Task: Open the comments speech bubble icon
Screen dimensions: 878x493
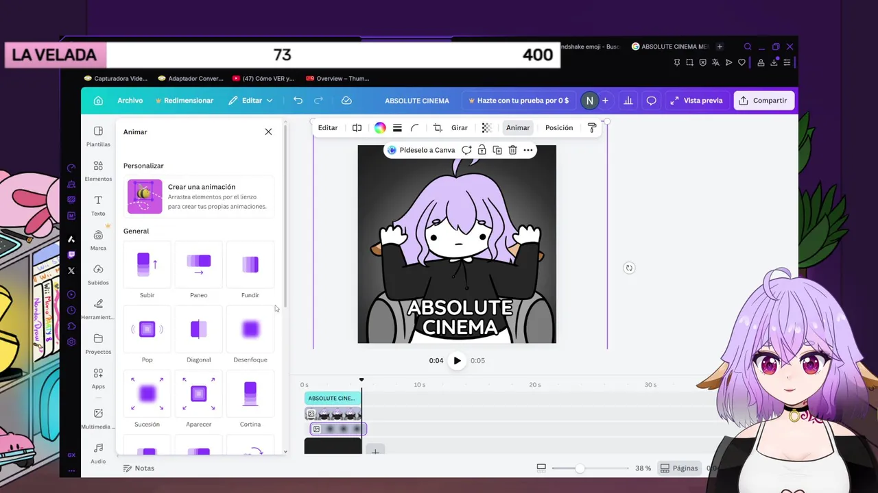Action: click(x=651, y=101)
